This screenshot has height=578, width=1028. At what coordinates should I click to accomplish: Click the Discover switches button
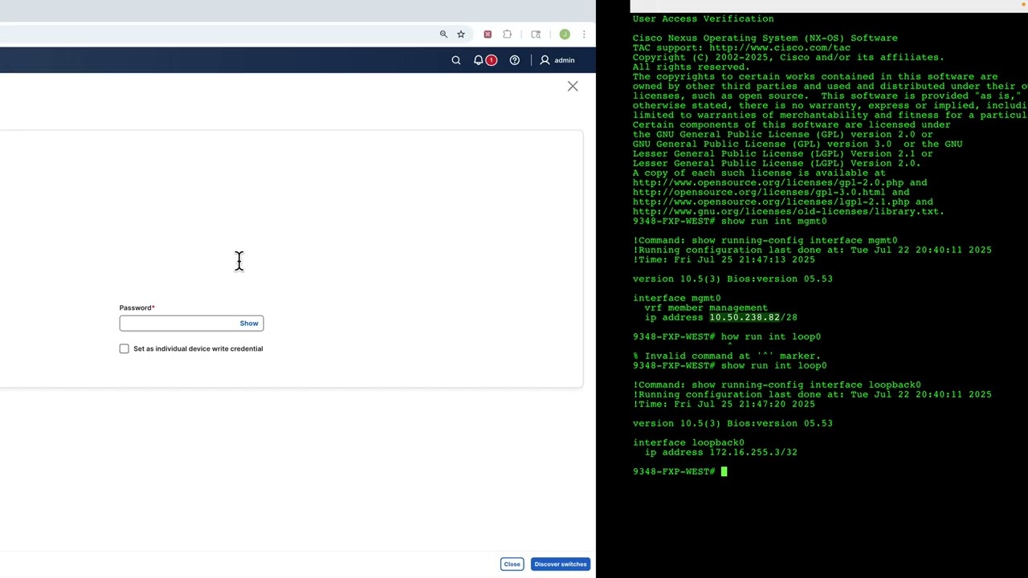point(561,564)
